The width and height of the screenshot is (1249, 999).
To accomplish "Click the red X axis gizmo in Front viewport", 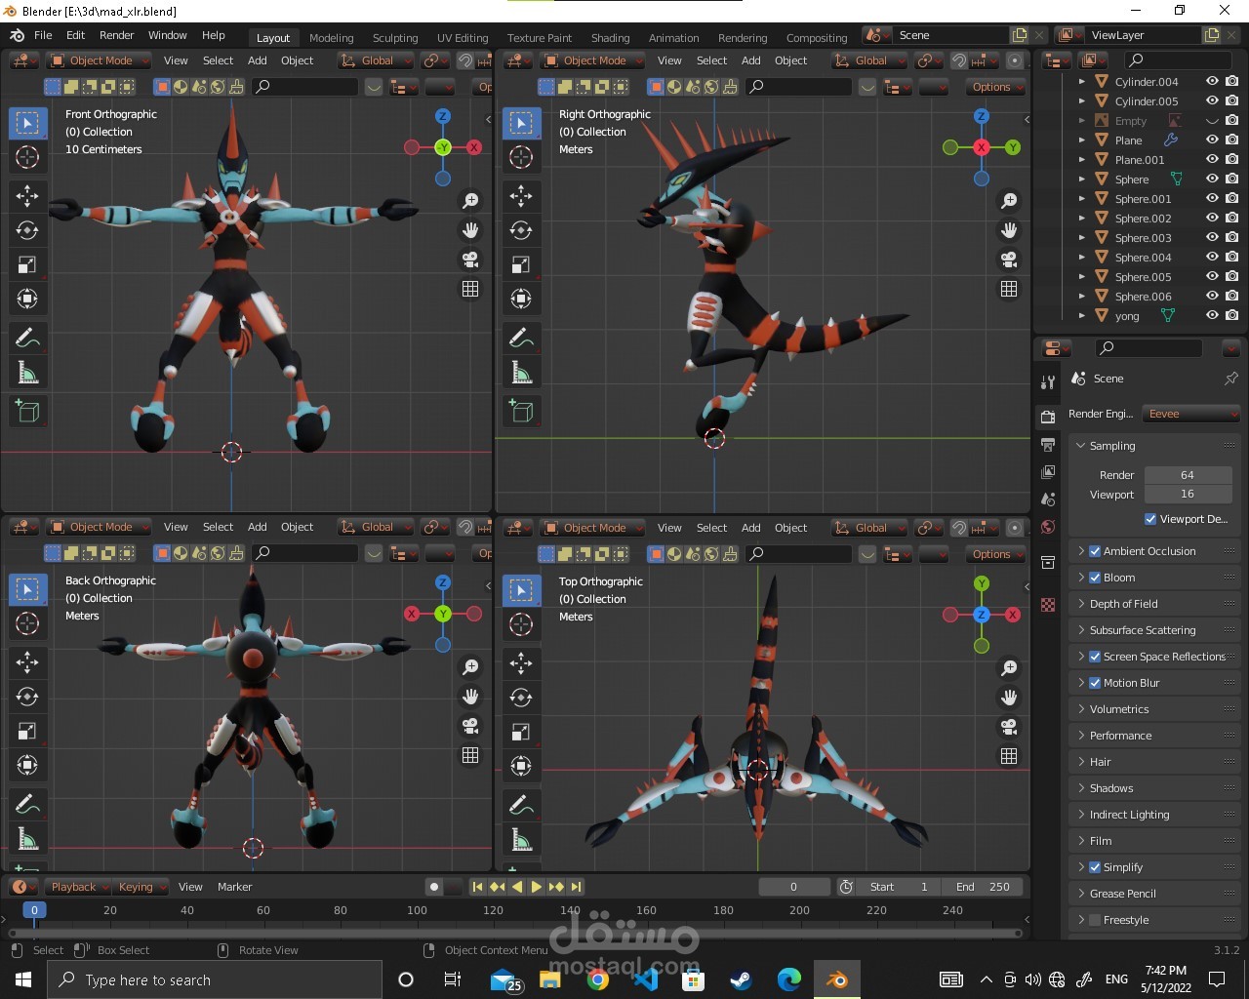I will [x=474, y=147].
